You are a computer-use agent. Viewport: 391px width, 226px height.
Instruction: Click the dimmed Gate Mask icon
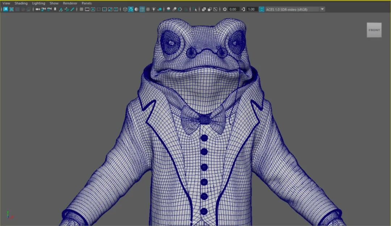tap(98, 9)
